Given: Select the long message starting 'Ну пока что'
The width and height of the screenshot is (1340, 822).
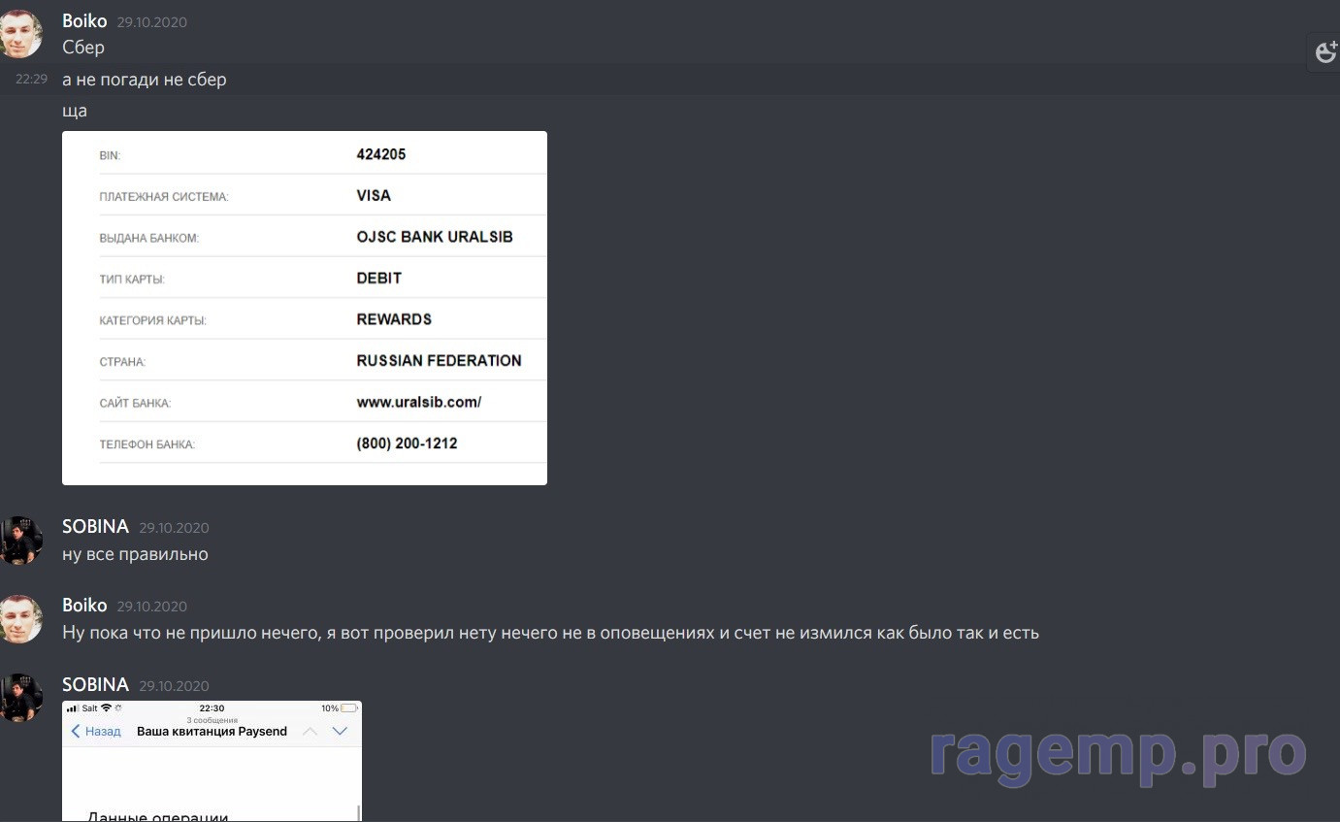Looking at the screenshot, I should pos(550,633).
